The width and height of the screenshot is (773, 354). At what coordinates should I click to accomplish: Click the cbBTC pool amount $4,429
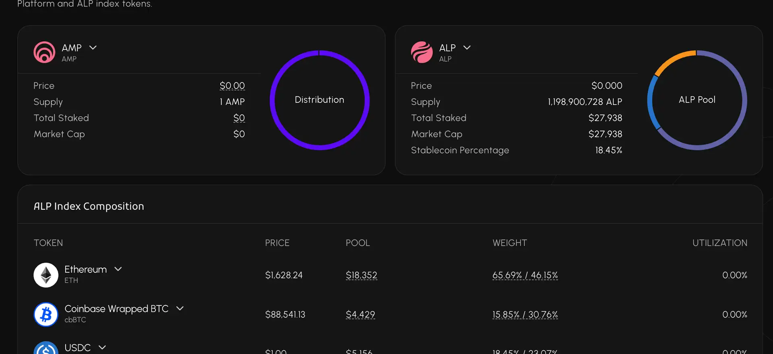(x=360, y=315)
